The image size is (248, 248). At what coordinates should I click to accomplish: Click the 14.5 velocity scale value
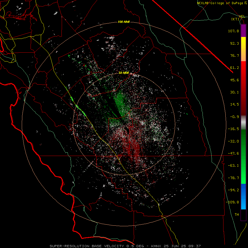point(234,104)
